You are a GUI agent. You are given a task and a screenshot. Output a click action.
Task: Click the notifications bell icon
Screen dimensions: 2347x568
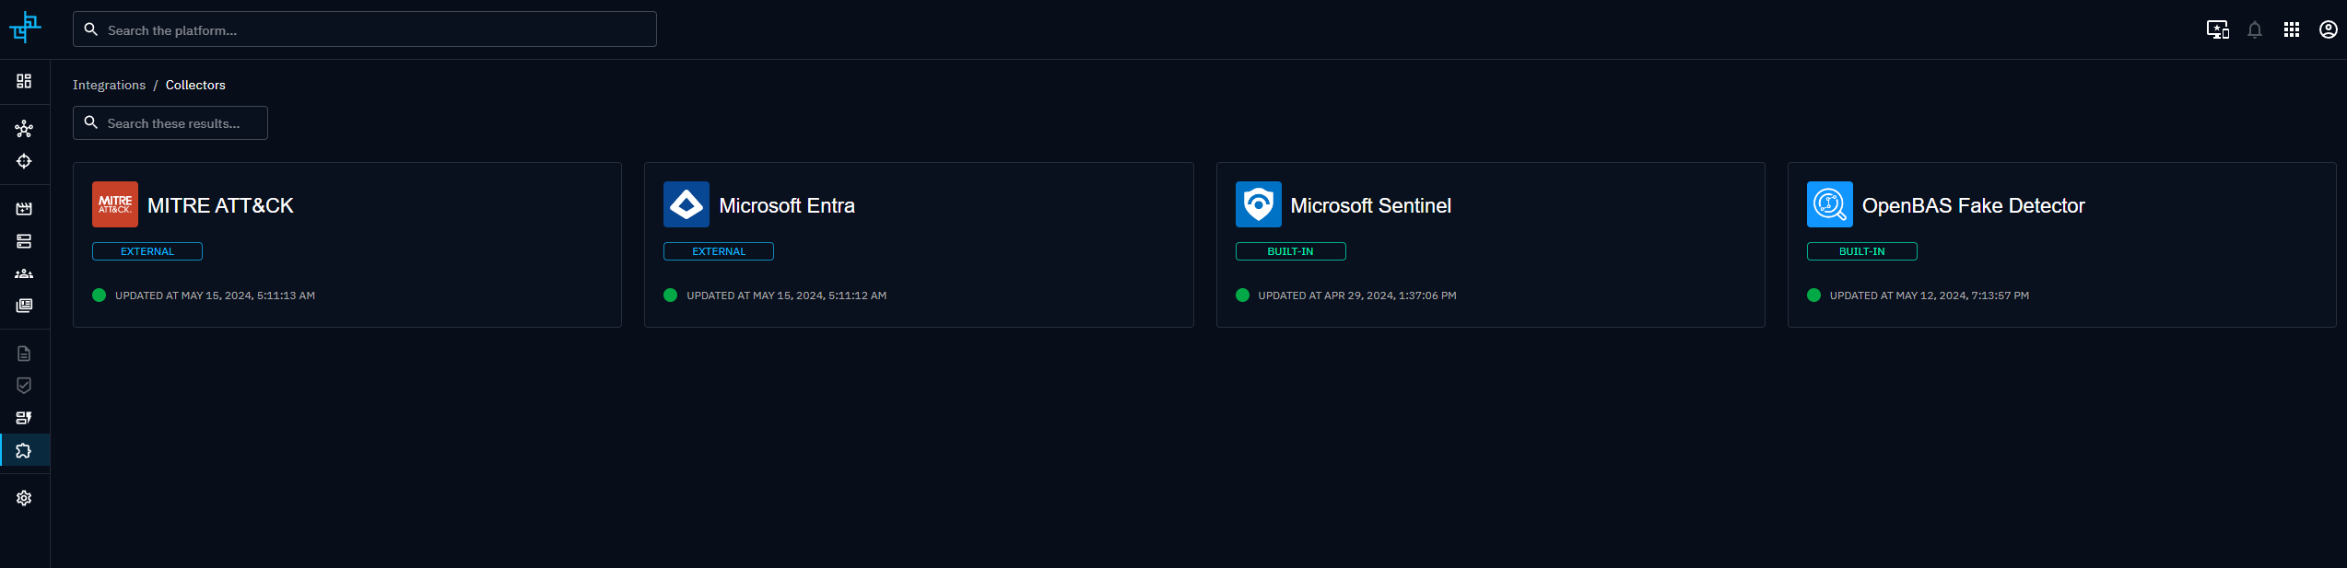(2254, 30)
